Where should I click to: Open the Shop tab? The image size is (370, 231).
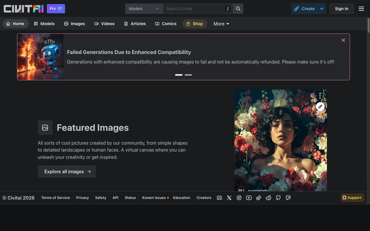pos(195,24)
